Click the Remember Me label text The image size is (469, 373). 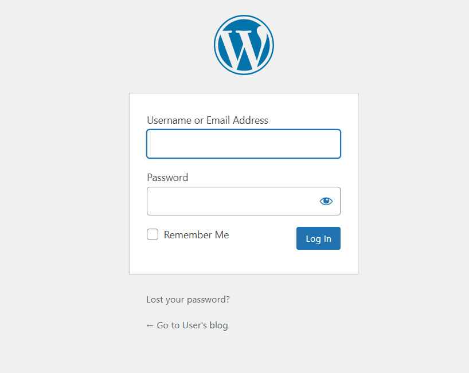pyautogui.click(x=196, y=235)
